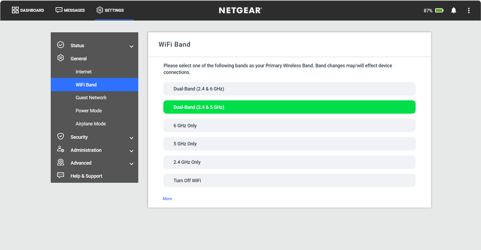
Task: Click the Status checkmark circle icon
Action: click(x=61, y=45)
